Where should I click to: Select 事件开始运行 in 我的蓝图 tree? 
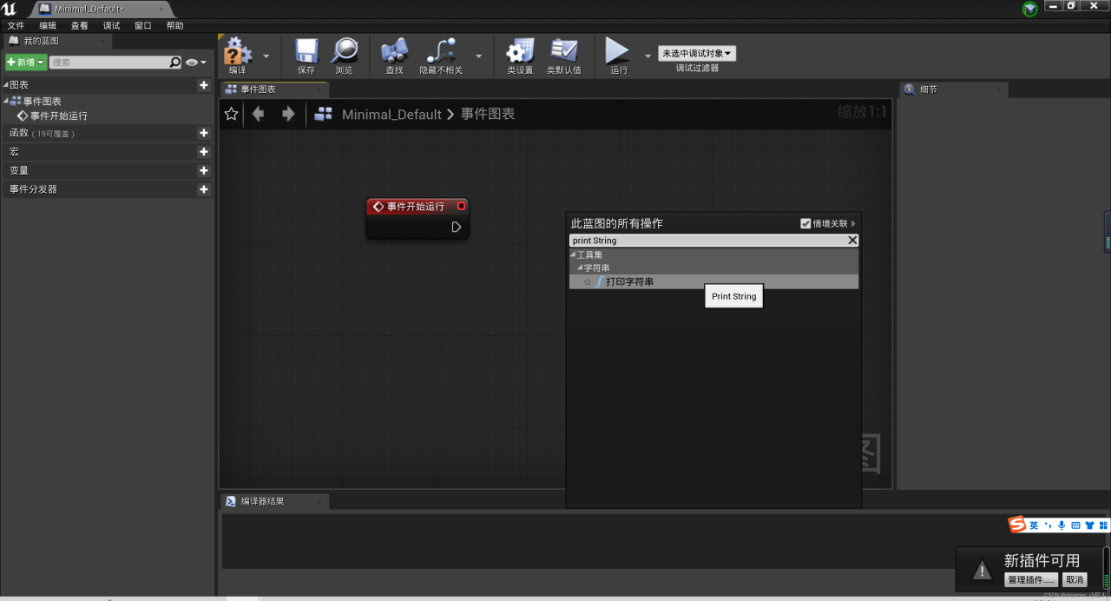point(59,116)
